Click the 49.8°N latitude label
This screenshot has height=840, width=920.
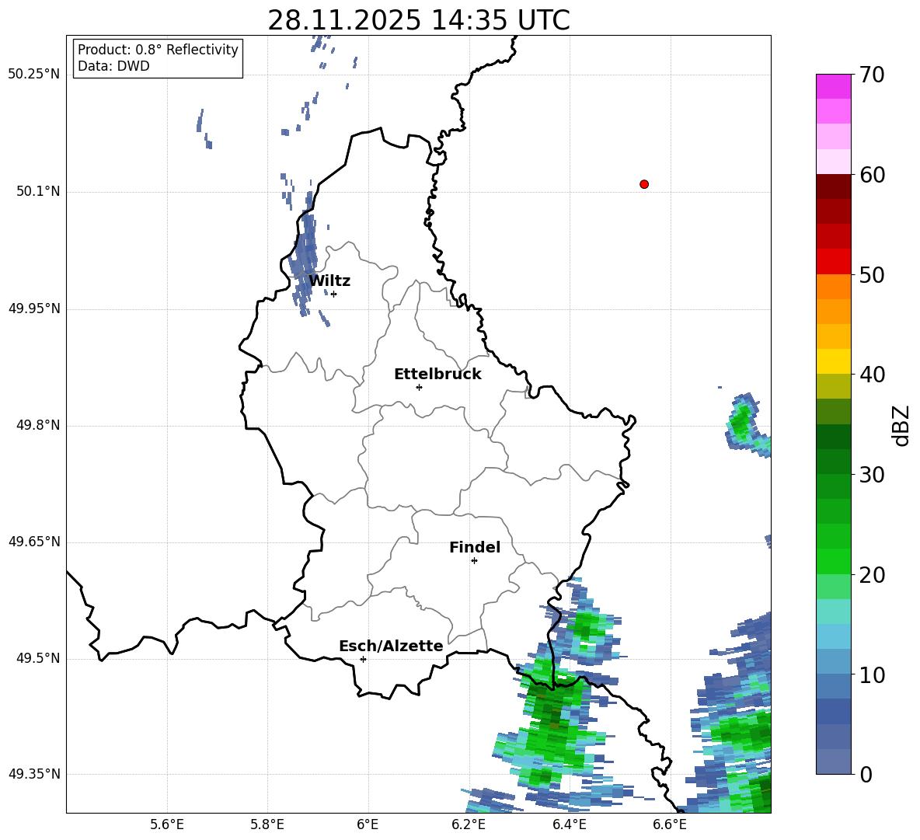[38, 425]
